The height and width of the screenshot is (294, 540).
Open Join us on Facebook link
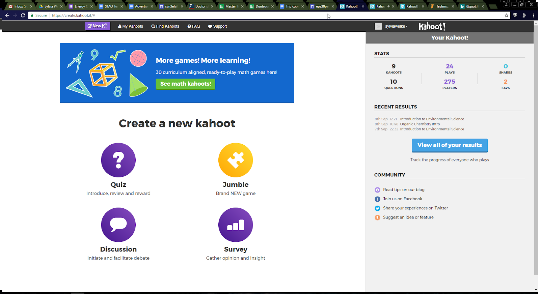pyautogui.click(x=403, y=199)
